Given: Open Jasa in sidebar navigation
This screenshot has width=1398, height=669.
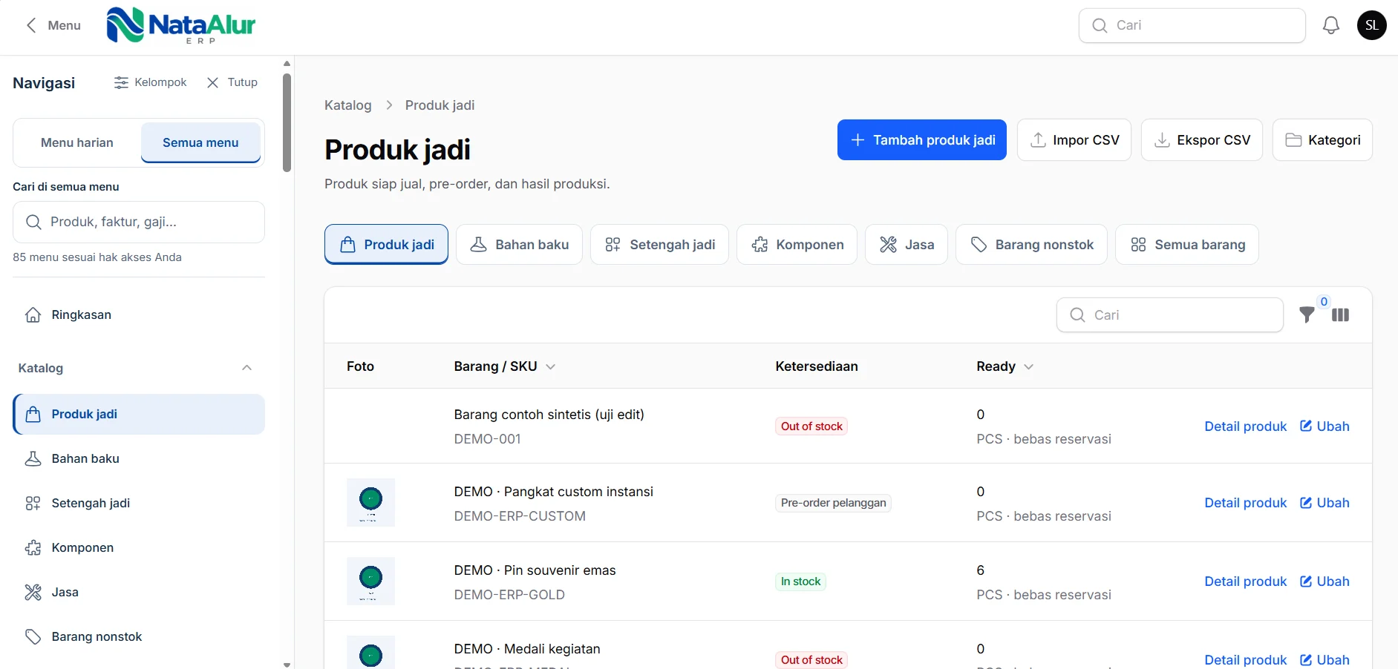Looking at the screenshot, I should [139, 592].
